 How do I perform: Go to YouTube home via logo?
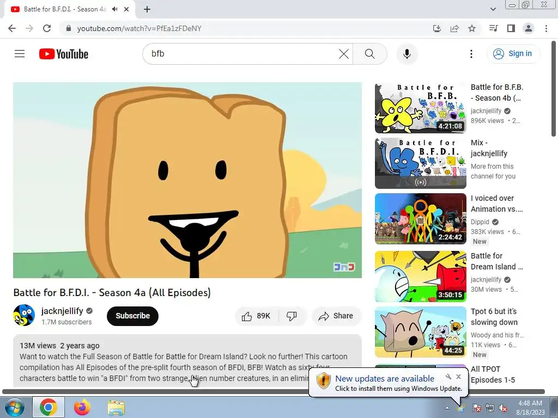64,54
